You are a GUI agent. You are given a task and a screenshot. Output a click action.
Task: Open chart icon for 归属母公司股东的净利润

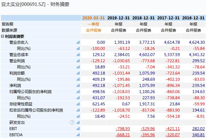[78, 92]
